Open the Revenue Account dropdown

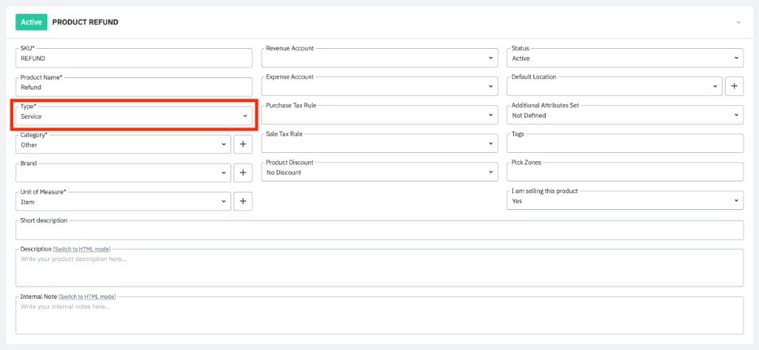pyautogui.click(x=379, y=58)
